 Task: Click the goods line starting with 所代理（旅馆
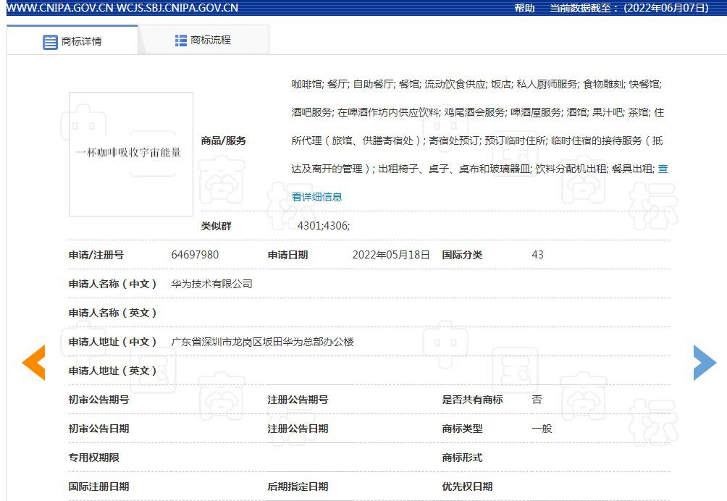click(x=477, y=140)
